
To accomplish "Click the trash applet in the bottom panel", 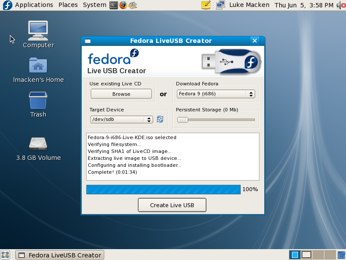I will pos(342,255).
